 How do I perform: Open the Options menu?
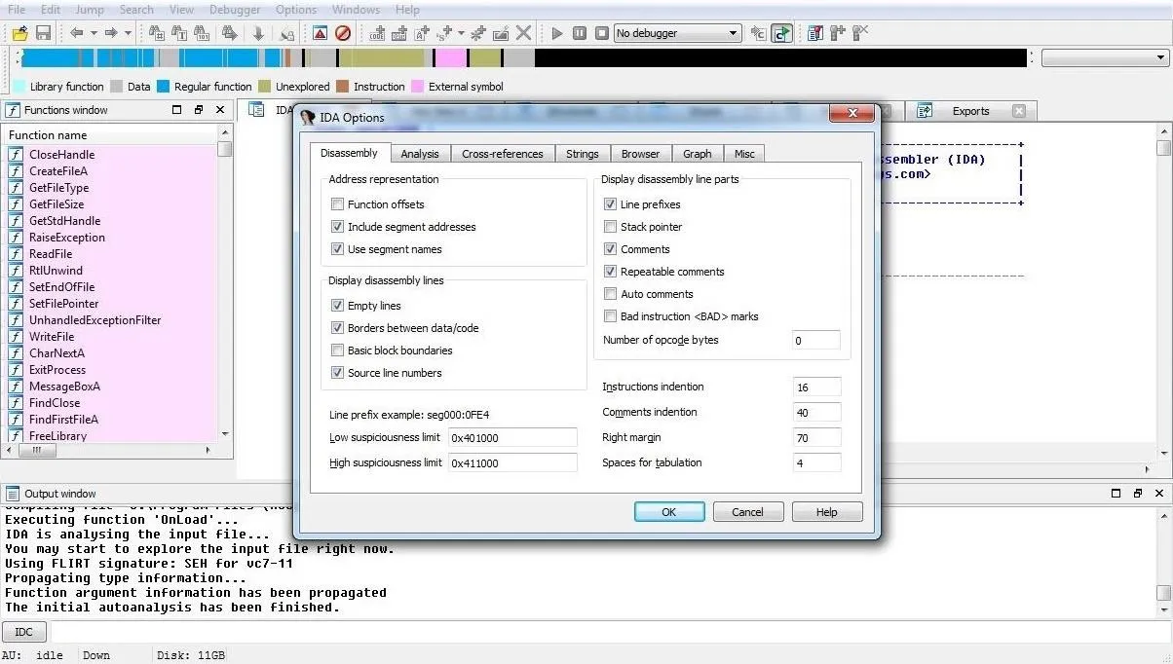pyautogui.click(x=295, y=10)
